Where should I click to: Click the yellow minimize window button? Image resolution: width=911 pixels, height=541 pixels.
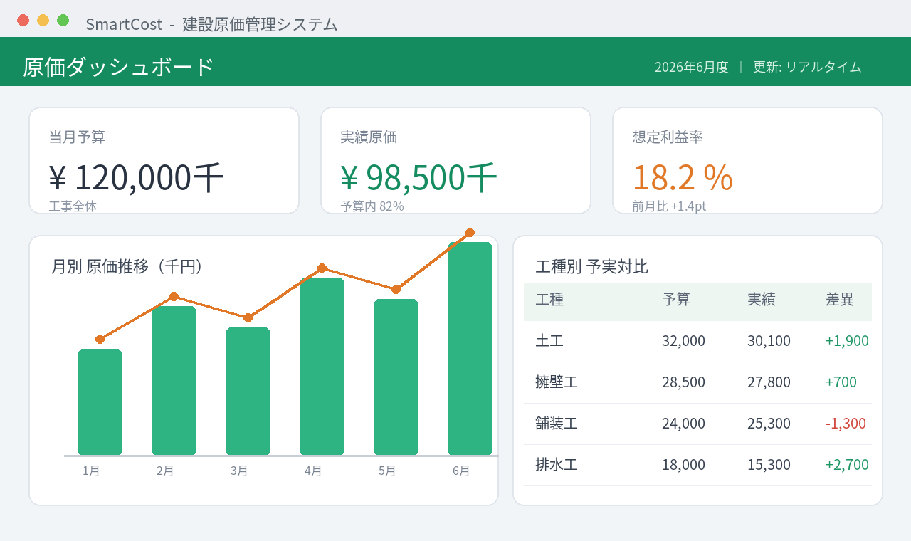pos(43,20)
